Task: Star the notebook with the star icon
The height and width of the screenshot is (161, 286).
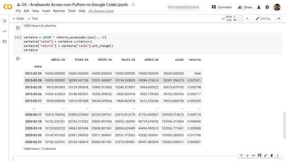Action: coord(133,4)
